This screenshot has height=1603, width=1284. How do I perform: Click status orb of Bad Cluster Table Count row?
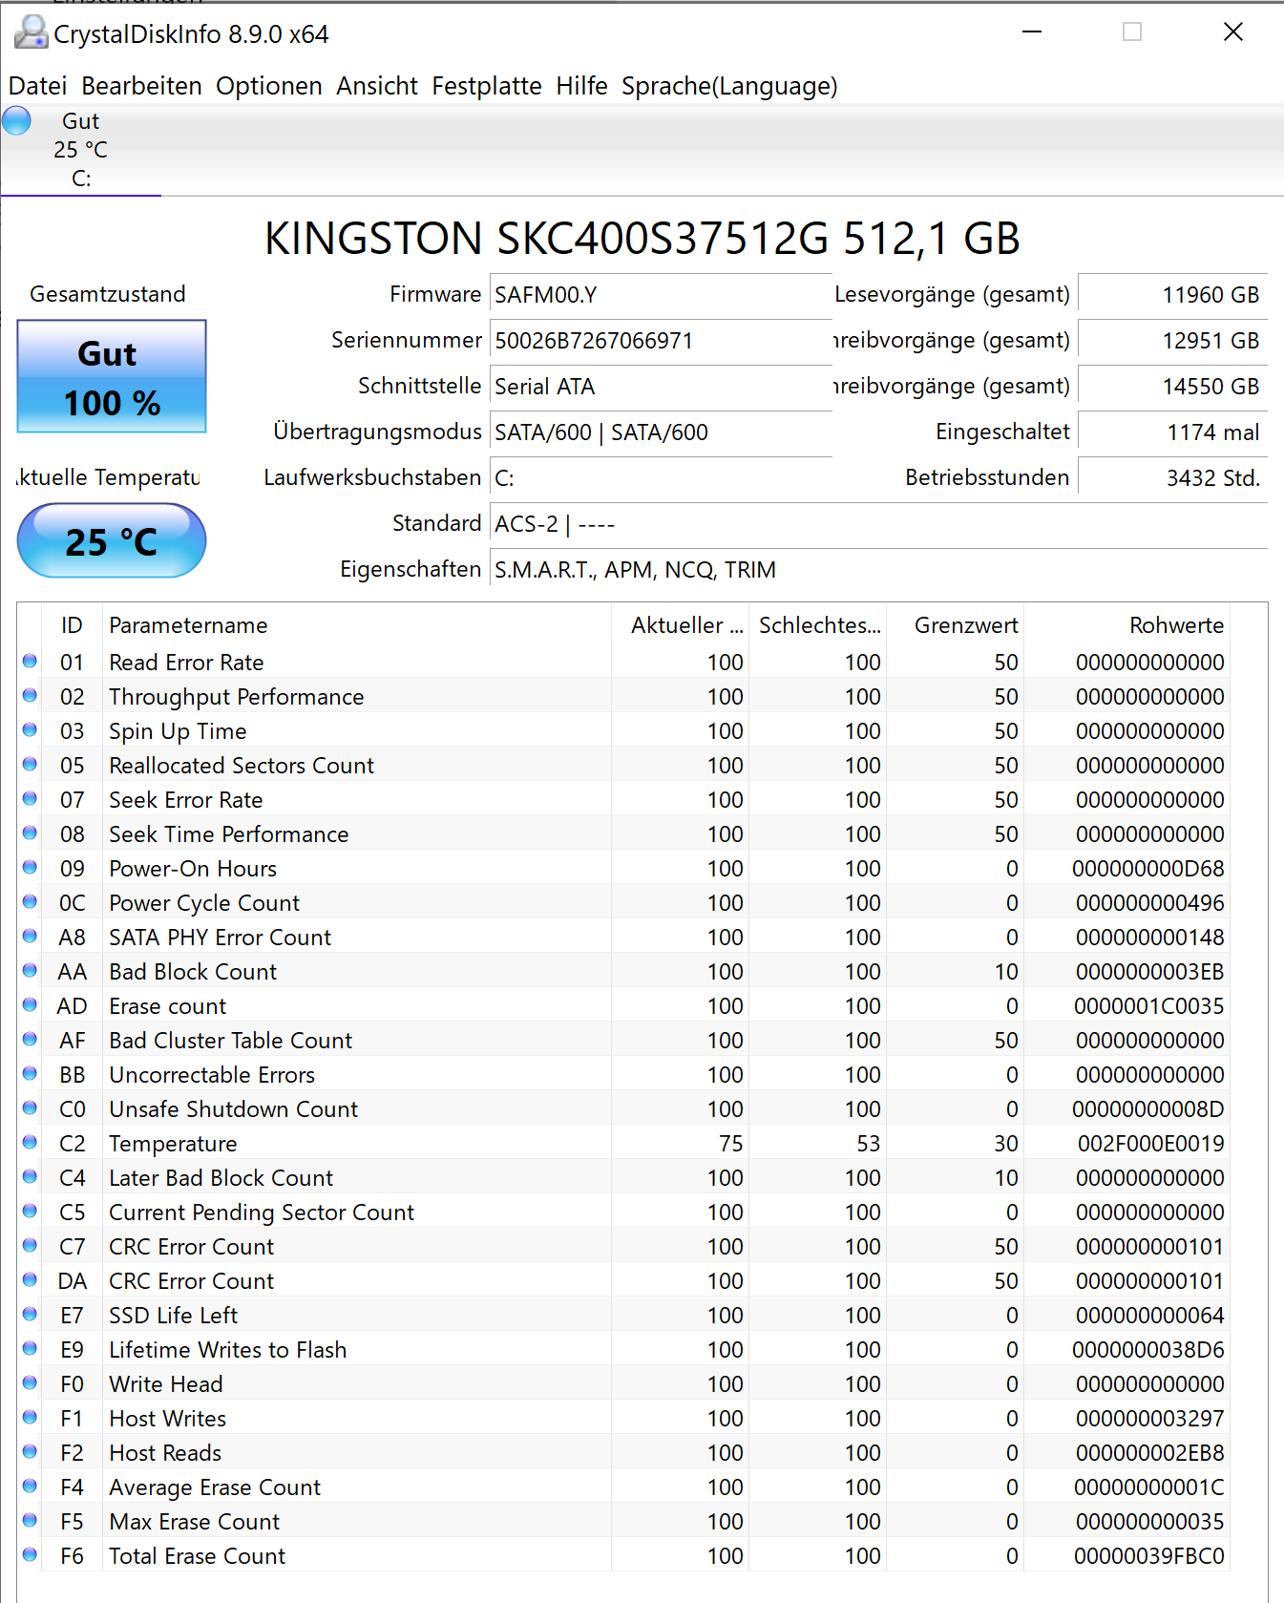point(30,1039)
